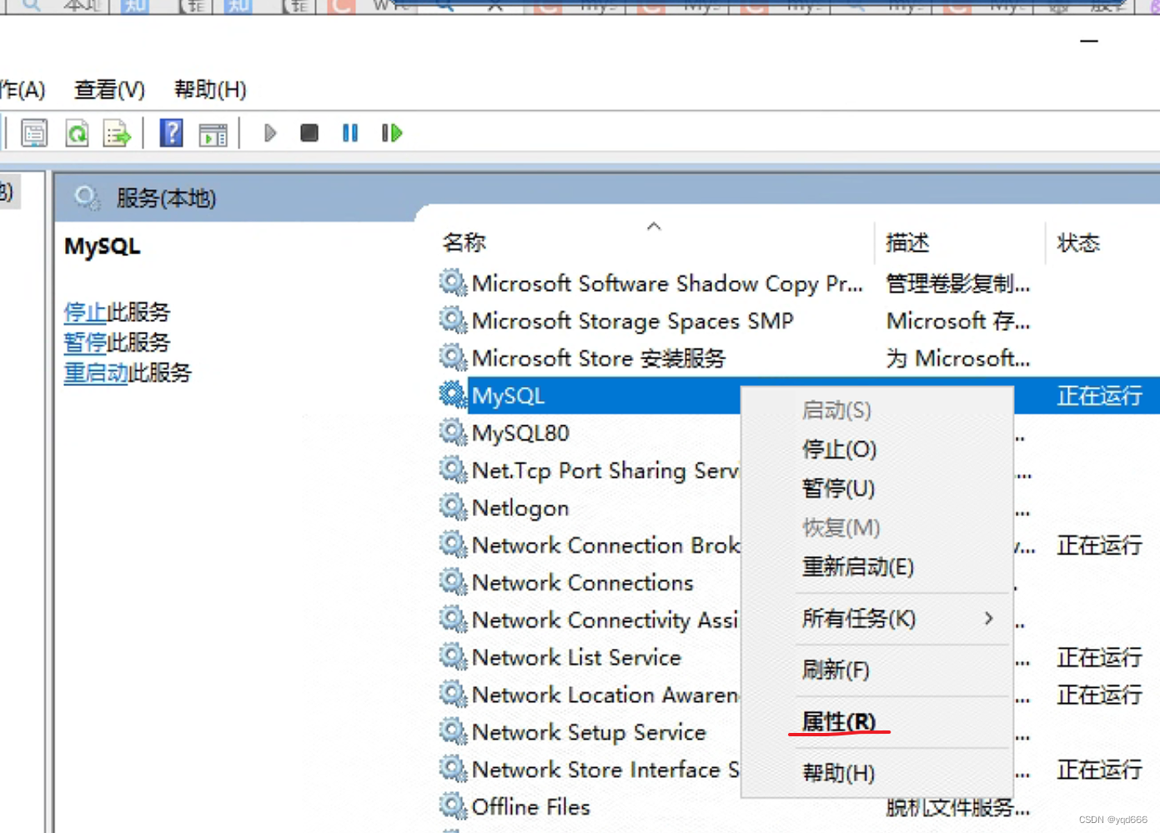Click the gear icon beside Netlogon
Viewport: 1160px width, 833px height.
pos(453,507)
